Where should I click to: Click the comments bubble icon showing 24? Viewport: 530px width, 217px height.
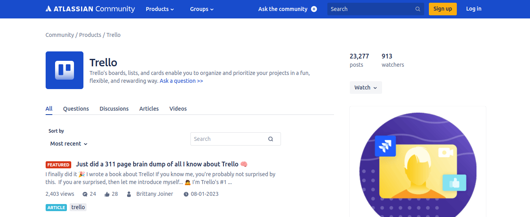(x=85, y=194)
